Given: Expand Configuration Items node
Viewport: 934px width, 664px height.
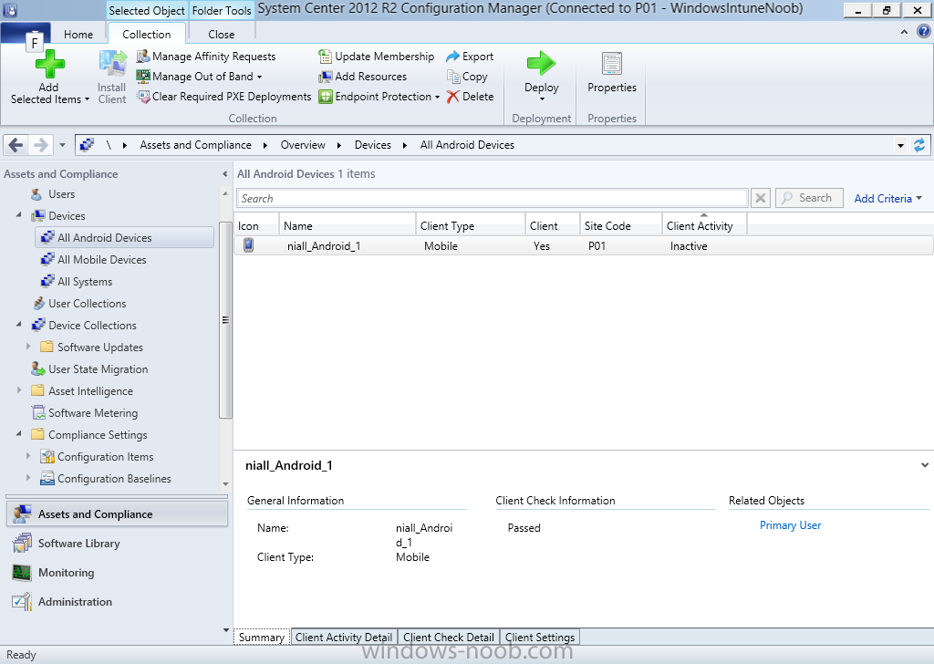Looking at the screenshot, I should [28, 456].
